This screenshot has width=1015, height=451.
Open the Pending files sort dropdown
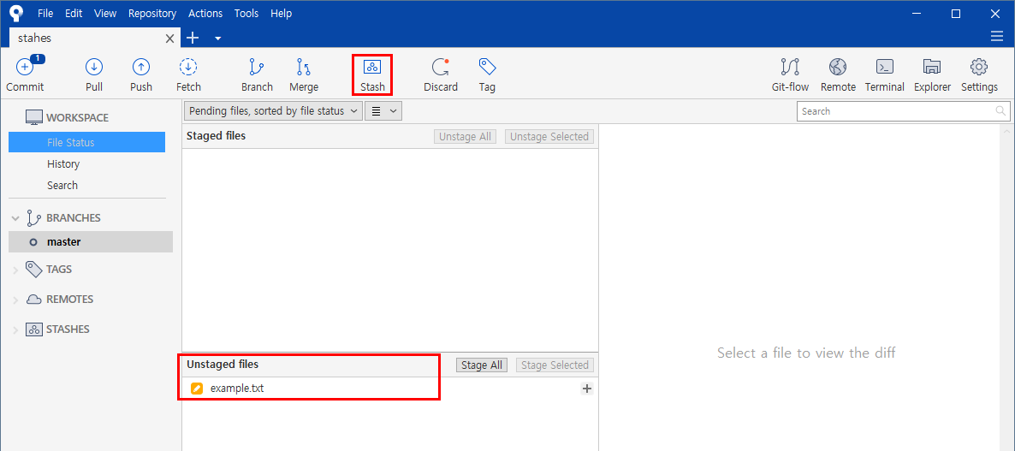pyautogui.click(x=273, y=110)
